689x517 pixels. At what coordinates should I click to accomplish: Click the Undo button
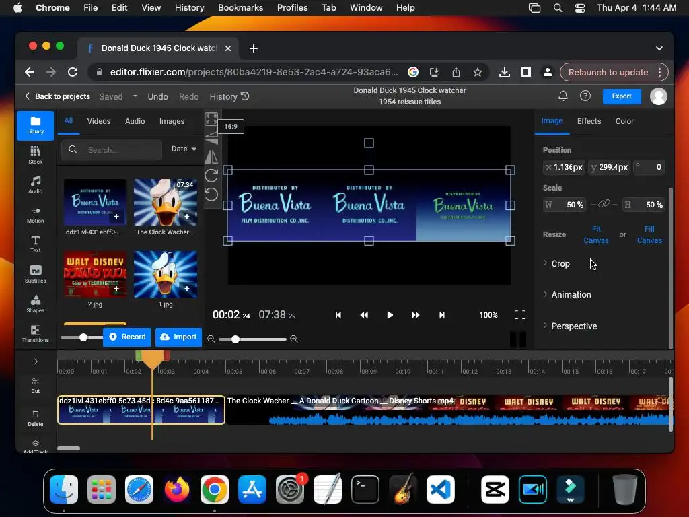[157, 96]
